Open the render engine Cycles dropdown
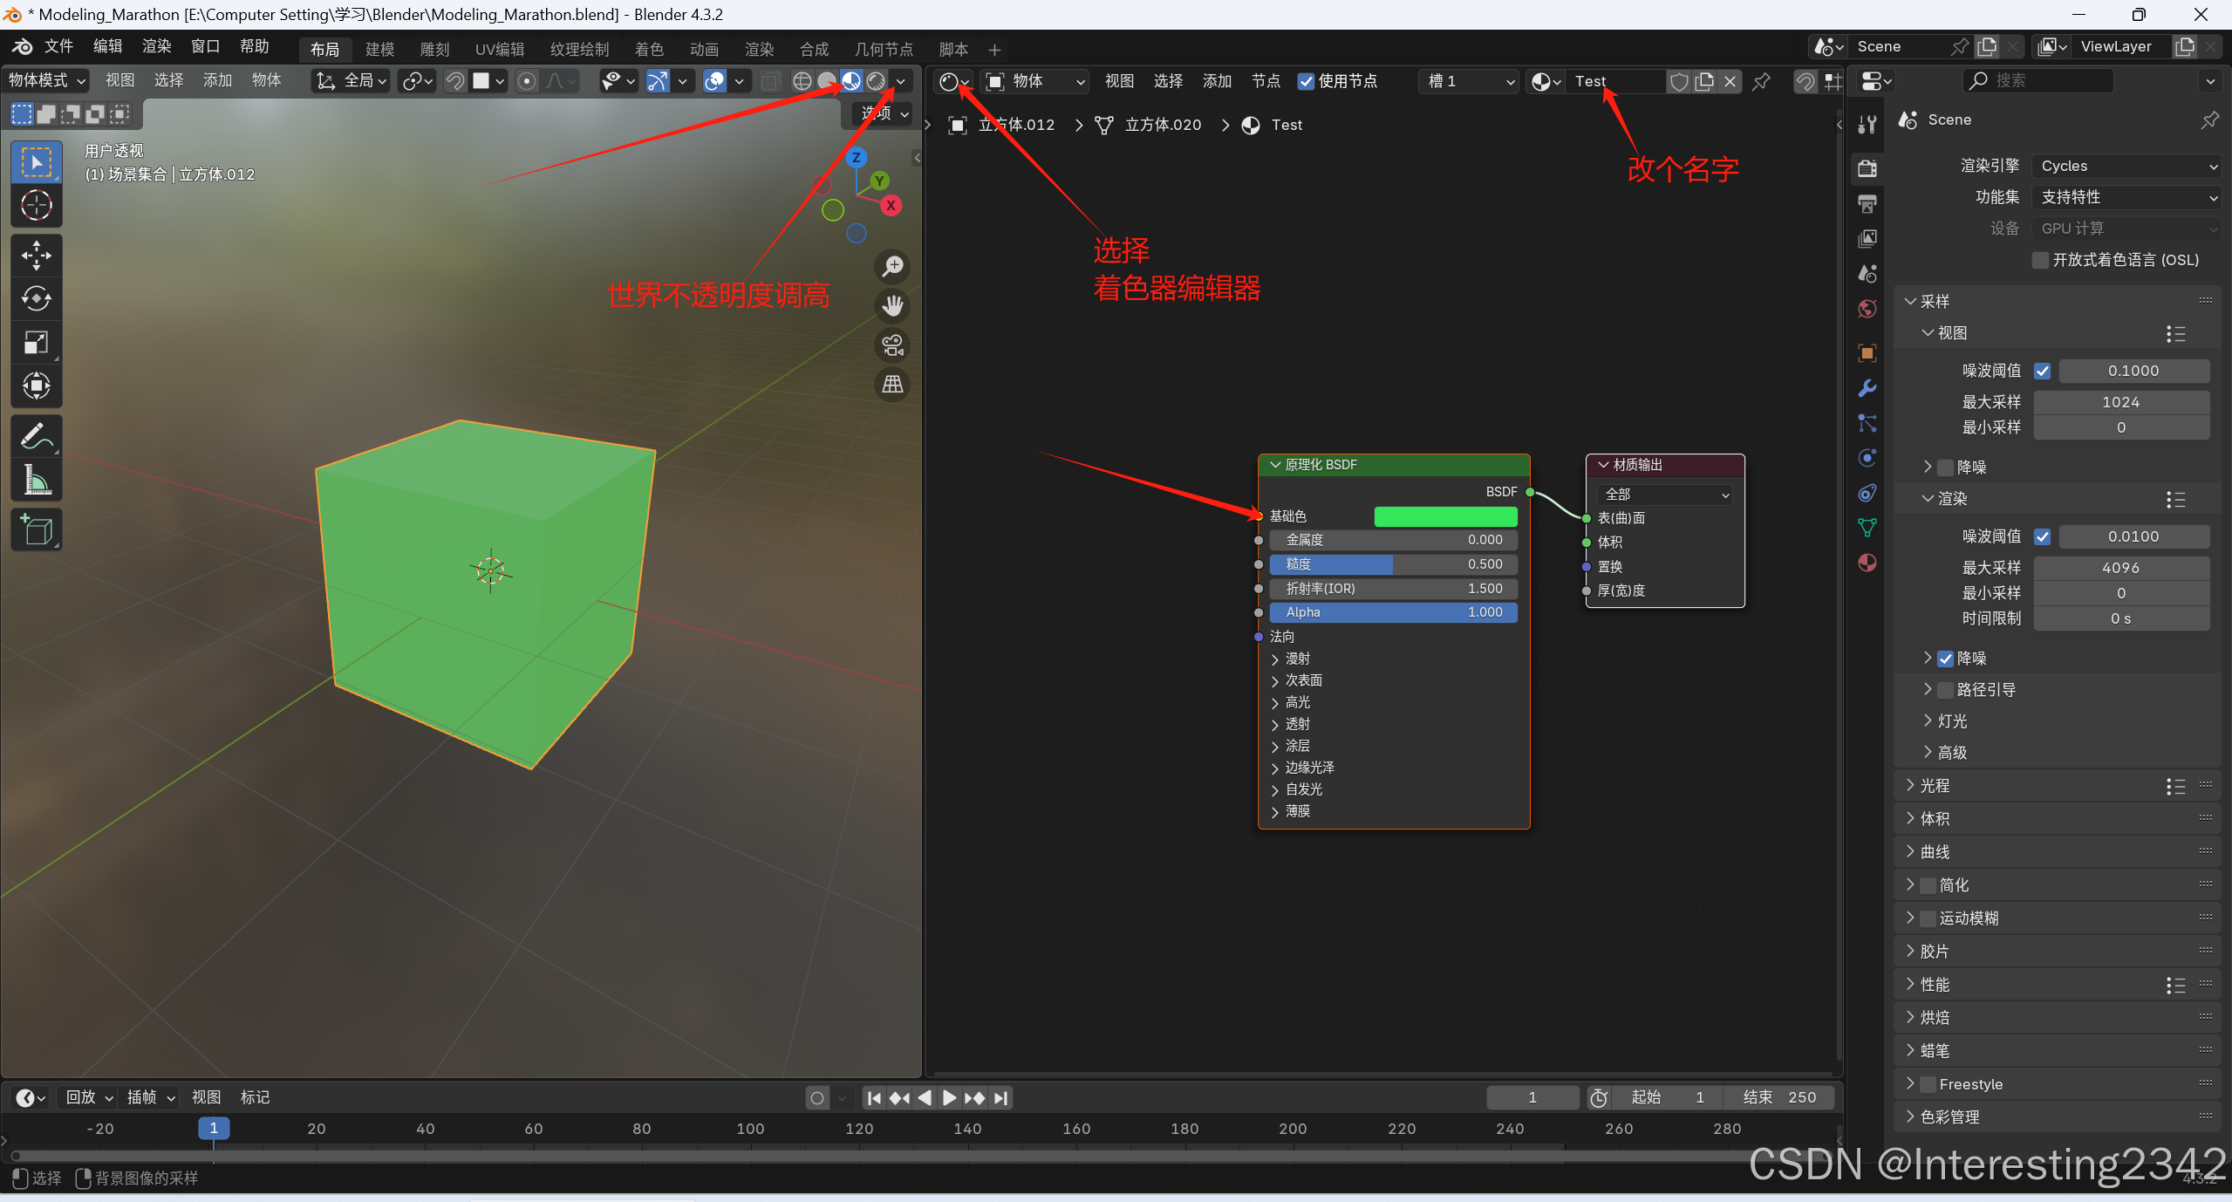This screenshot has height=1202, width=2232. [2125, 166]
